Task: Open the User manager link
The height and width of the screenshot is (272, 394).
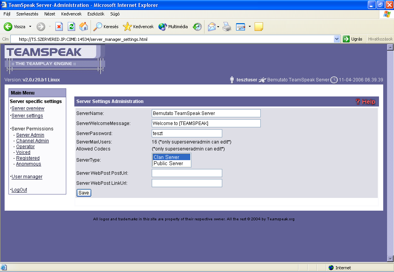Action: click(27, 177)
